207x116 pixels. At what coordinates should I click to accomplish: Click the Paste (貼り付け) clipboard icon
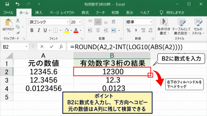8,23
